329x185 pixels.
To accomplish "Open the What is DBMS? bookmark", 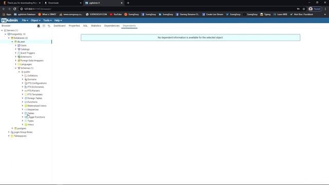I will point(47,14).
